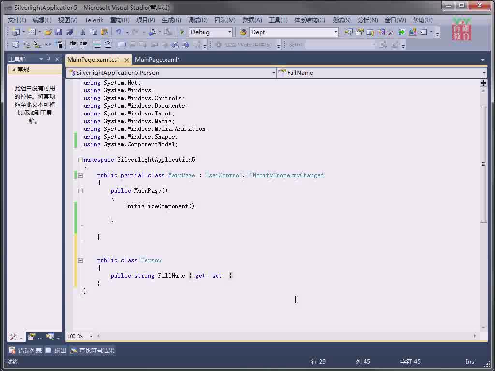Open the Toolbox window position dropdown arrow
The image size is (495, 371).
pyautogui.click(x=41, y=59)
